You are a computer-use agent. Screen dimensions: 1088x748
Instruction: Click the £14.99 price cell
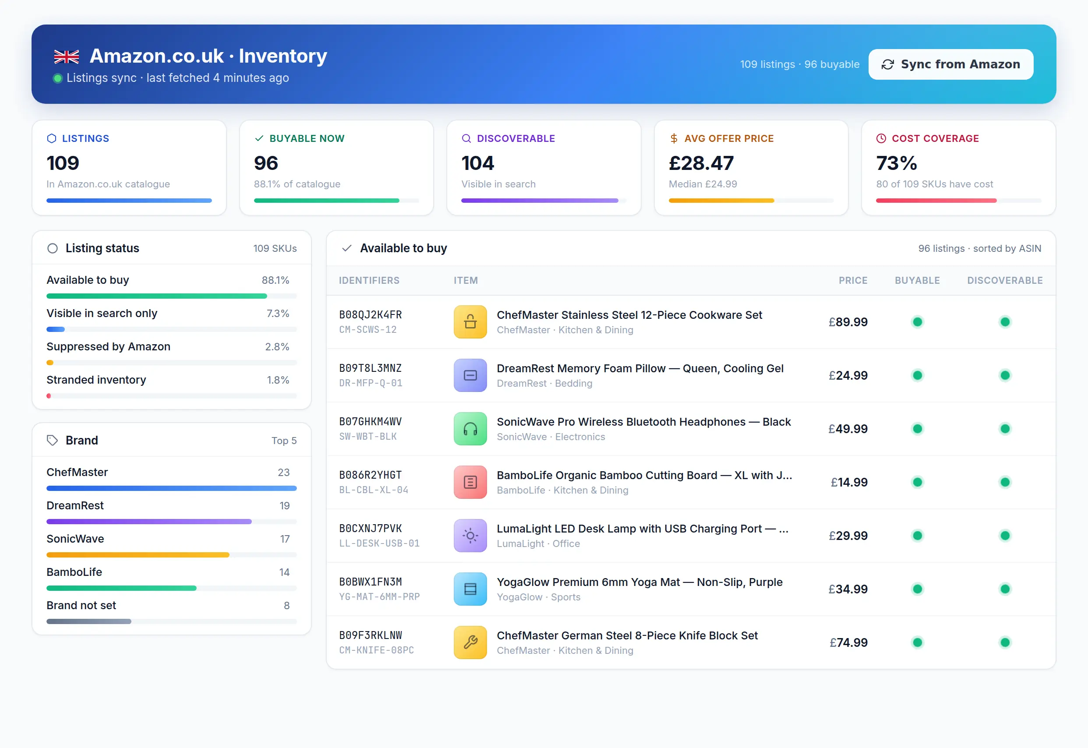pos(848,482)
